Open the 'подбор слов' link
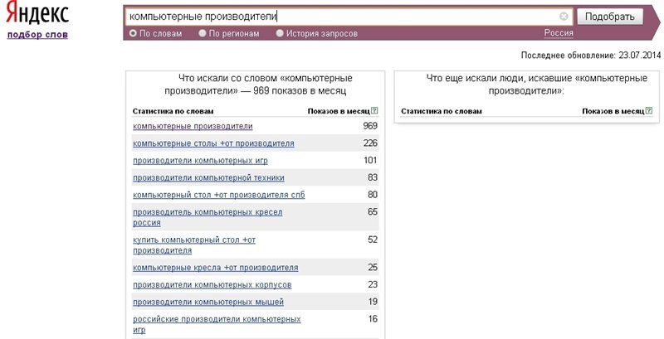The width and height of the screenshot is (664, 339). 37,35
